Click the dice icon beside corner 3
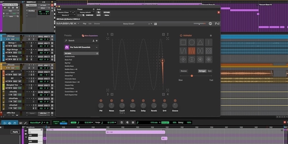Image resolution: width=288 pixels, height=144 pixels. coord(112,94)
